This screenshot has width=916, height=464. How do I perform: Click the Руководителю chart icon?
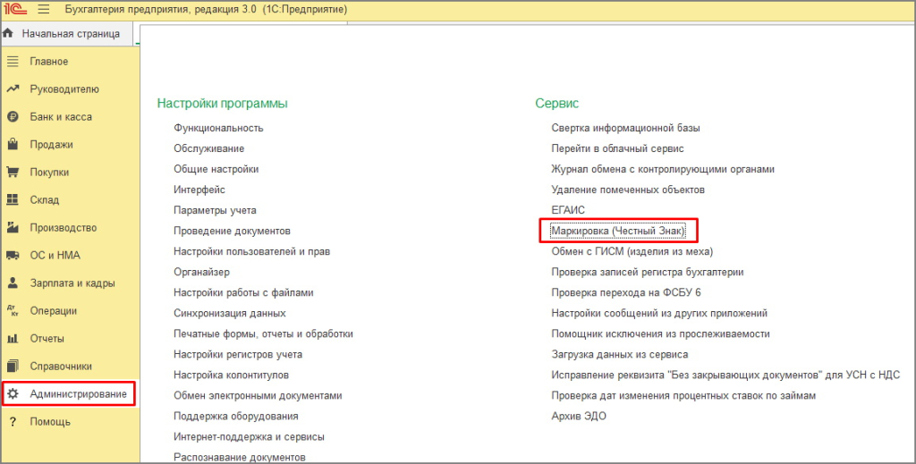[13, 89]
